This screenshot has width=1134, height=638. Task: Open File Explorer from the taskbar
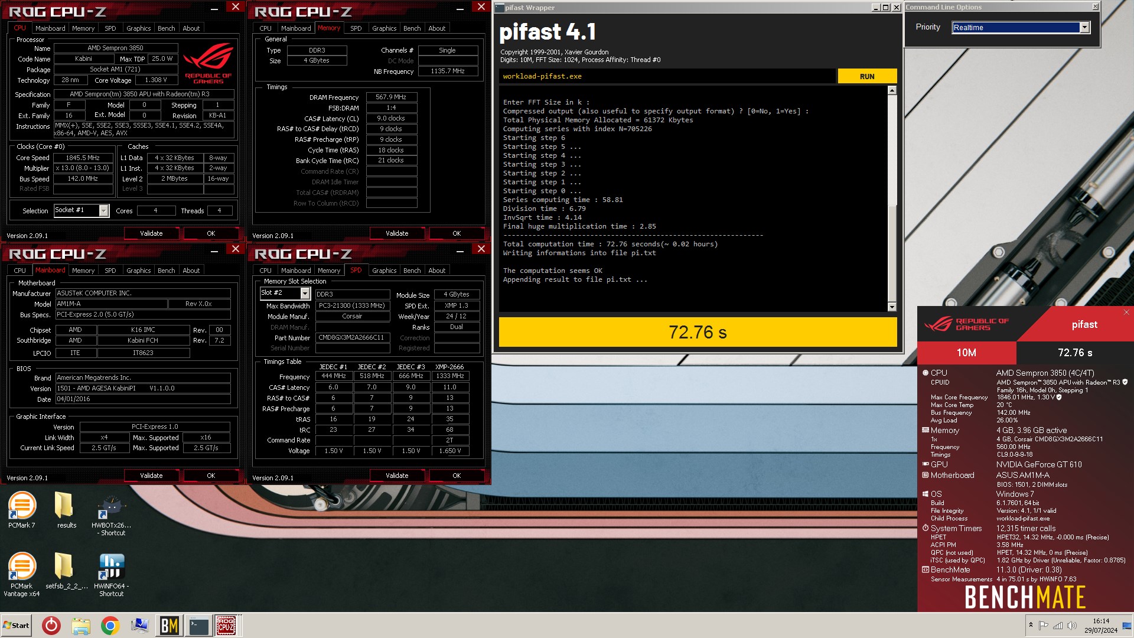81,626
